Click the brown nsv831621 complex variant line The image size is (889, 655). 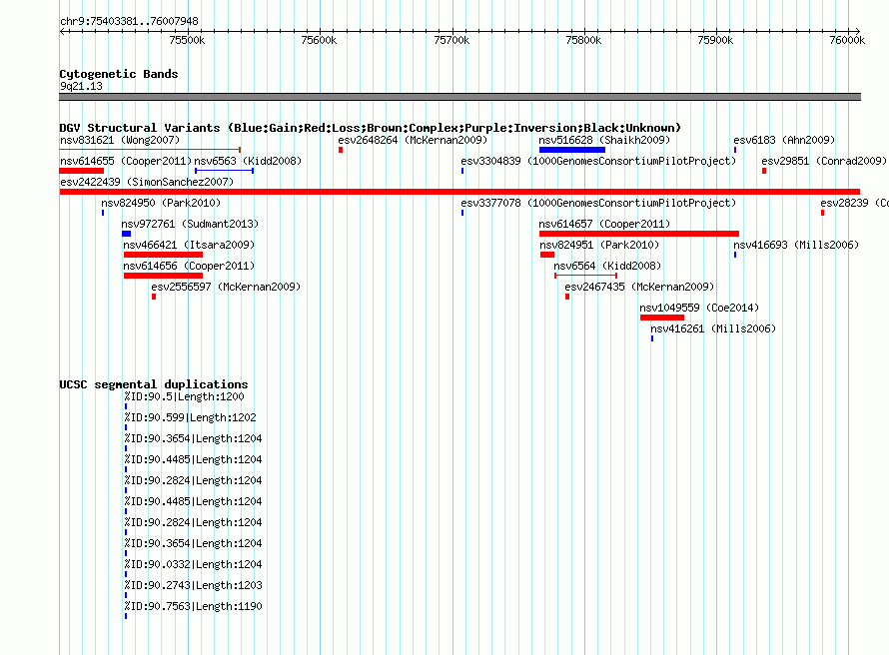coord(150,150)
